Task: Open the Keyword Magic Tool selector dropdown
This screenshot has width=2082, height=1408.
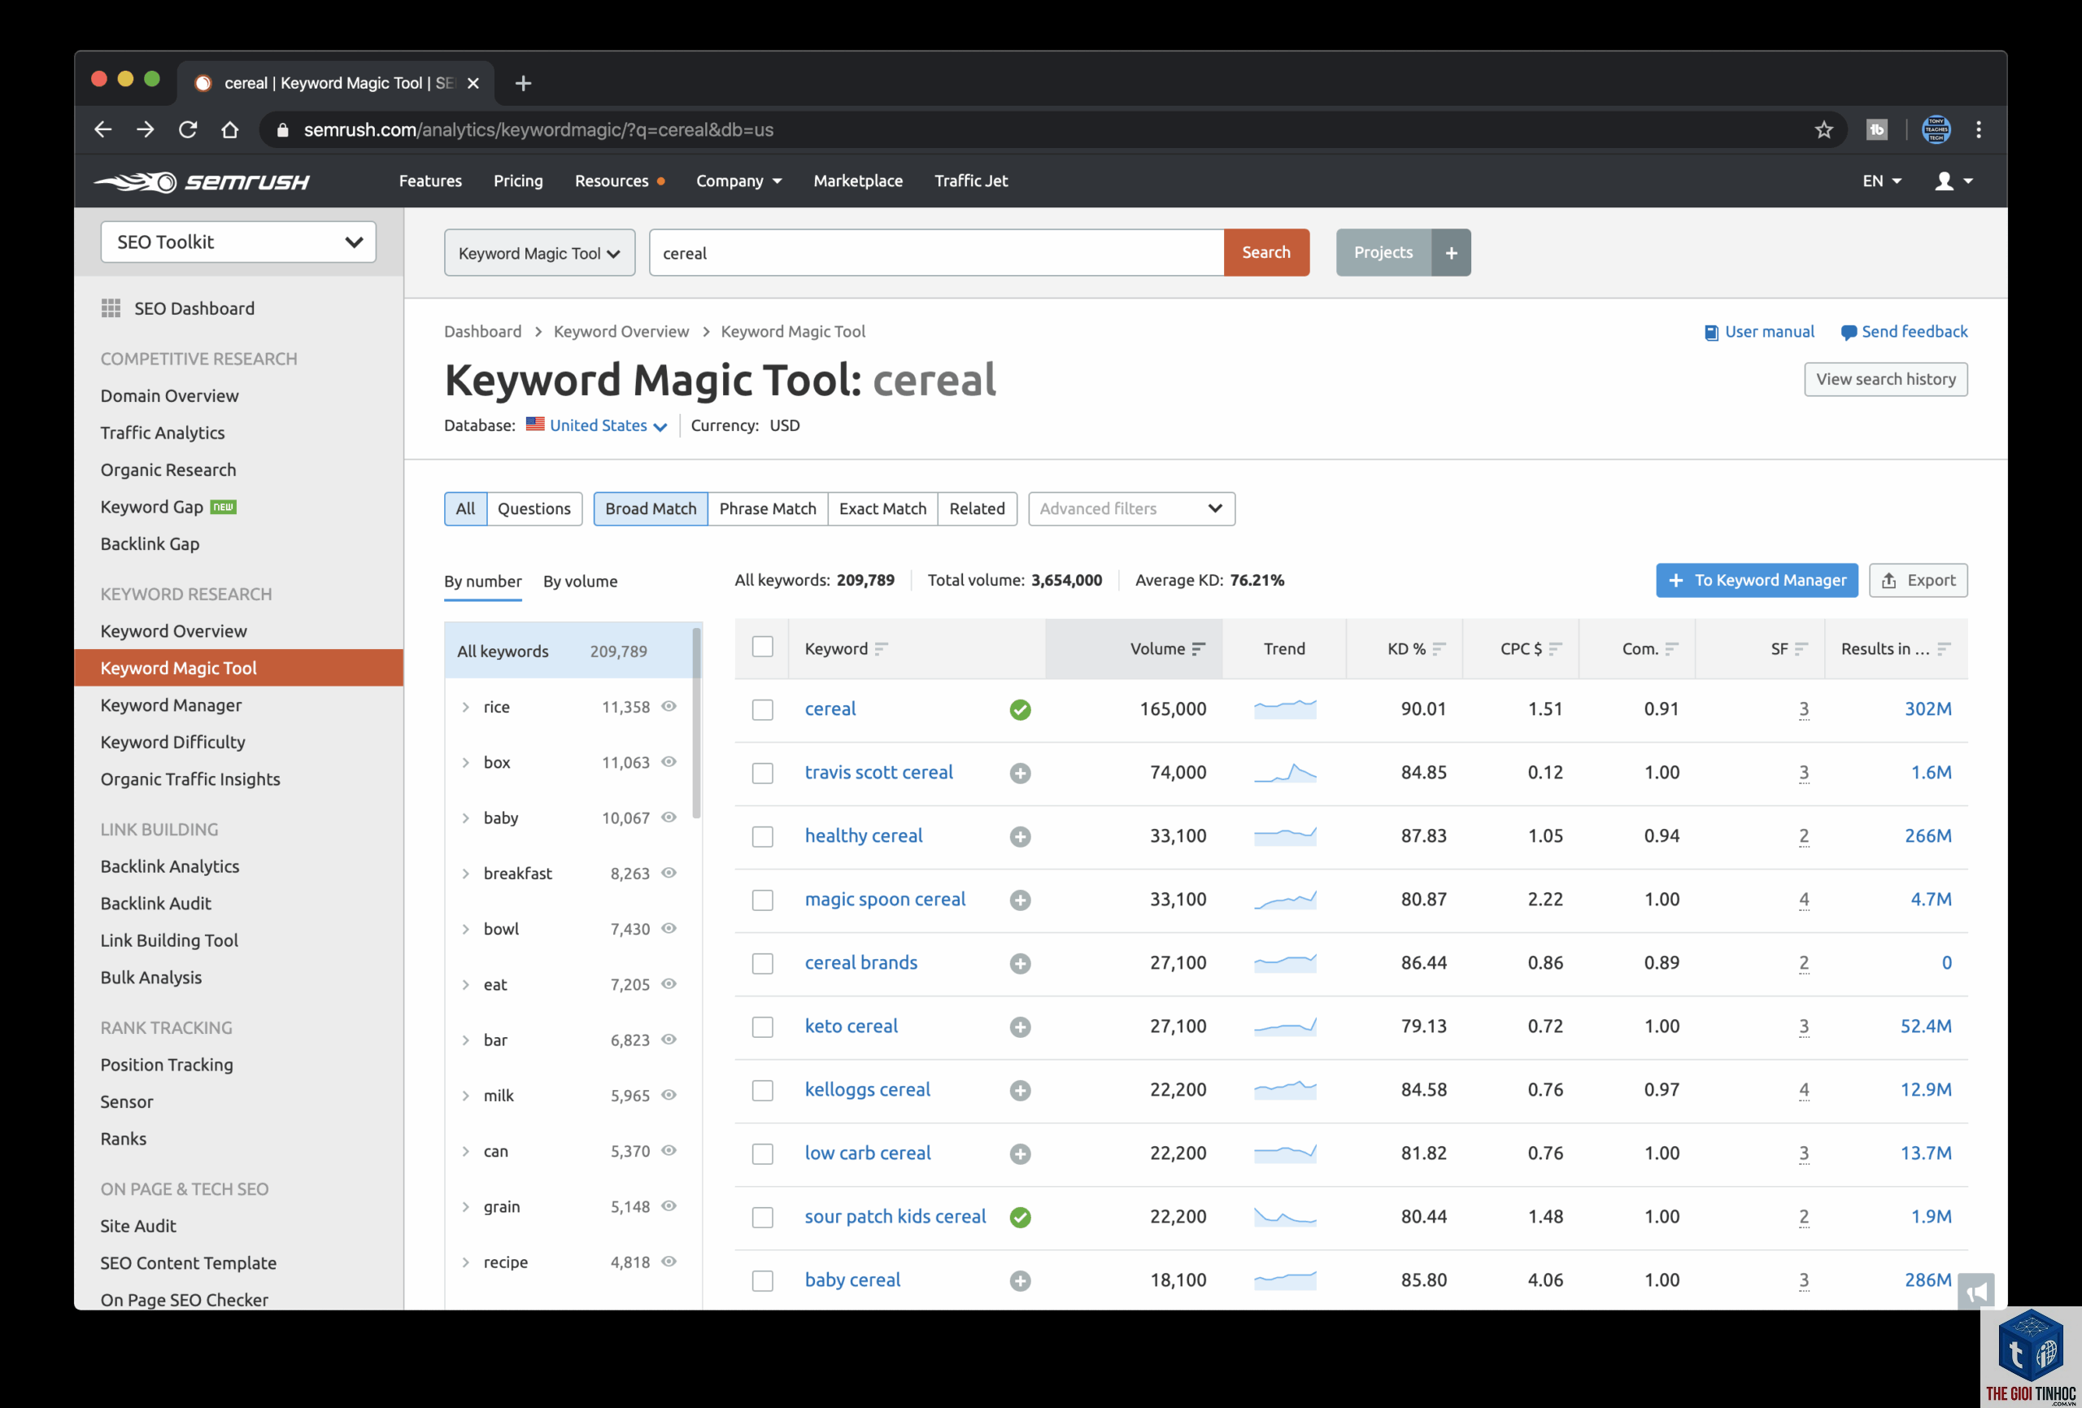Action: (539, 253)
